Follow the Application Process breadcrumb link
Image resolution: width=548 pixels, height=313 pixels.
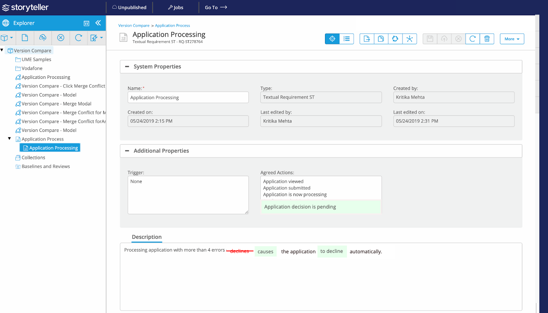[x=172, y=26]
